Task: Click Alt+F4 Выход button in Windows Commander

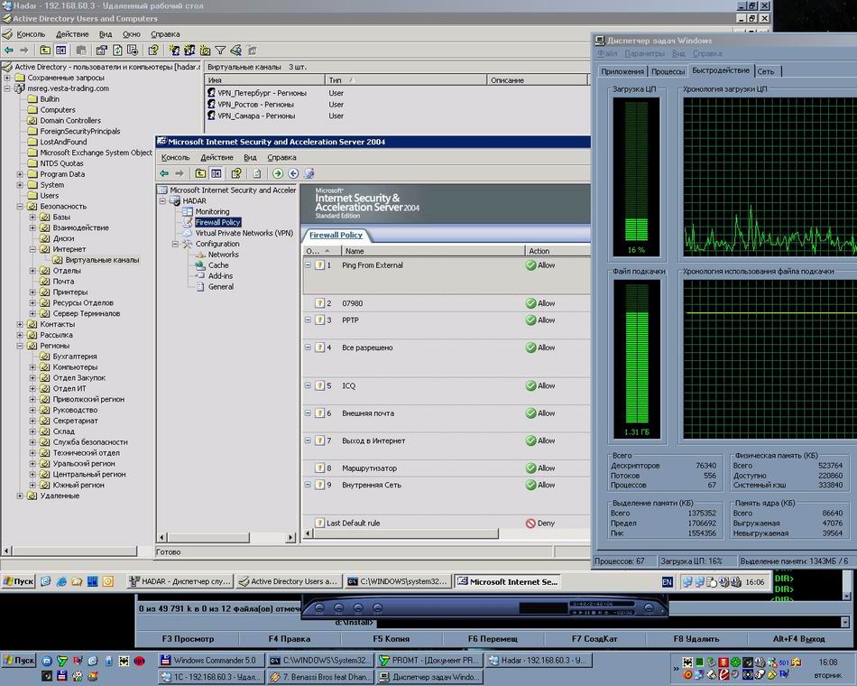Action: [x=798, y=638]
